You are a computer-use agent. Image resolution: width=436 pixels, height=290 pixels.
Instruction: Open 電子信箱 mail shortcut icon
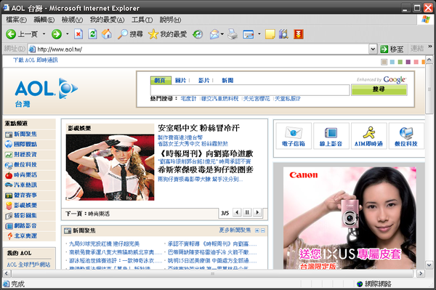pos(294,136)
